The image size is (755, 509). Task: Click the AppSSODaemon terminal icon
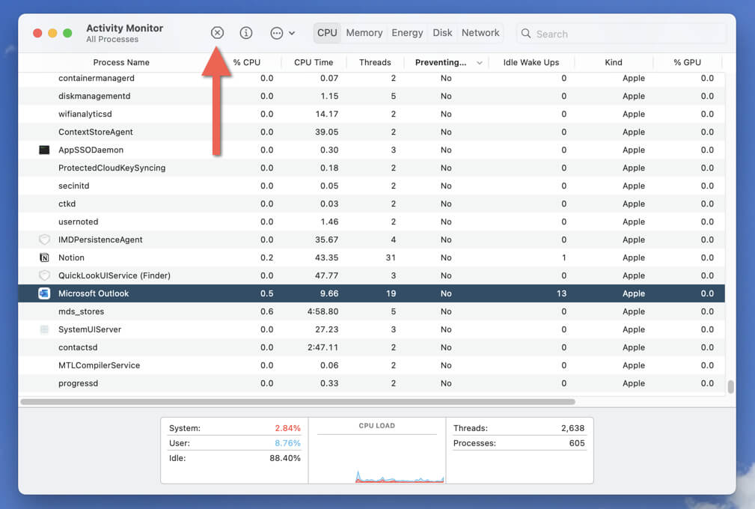point(44,150)
